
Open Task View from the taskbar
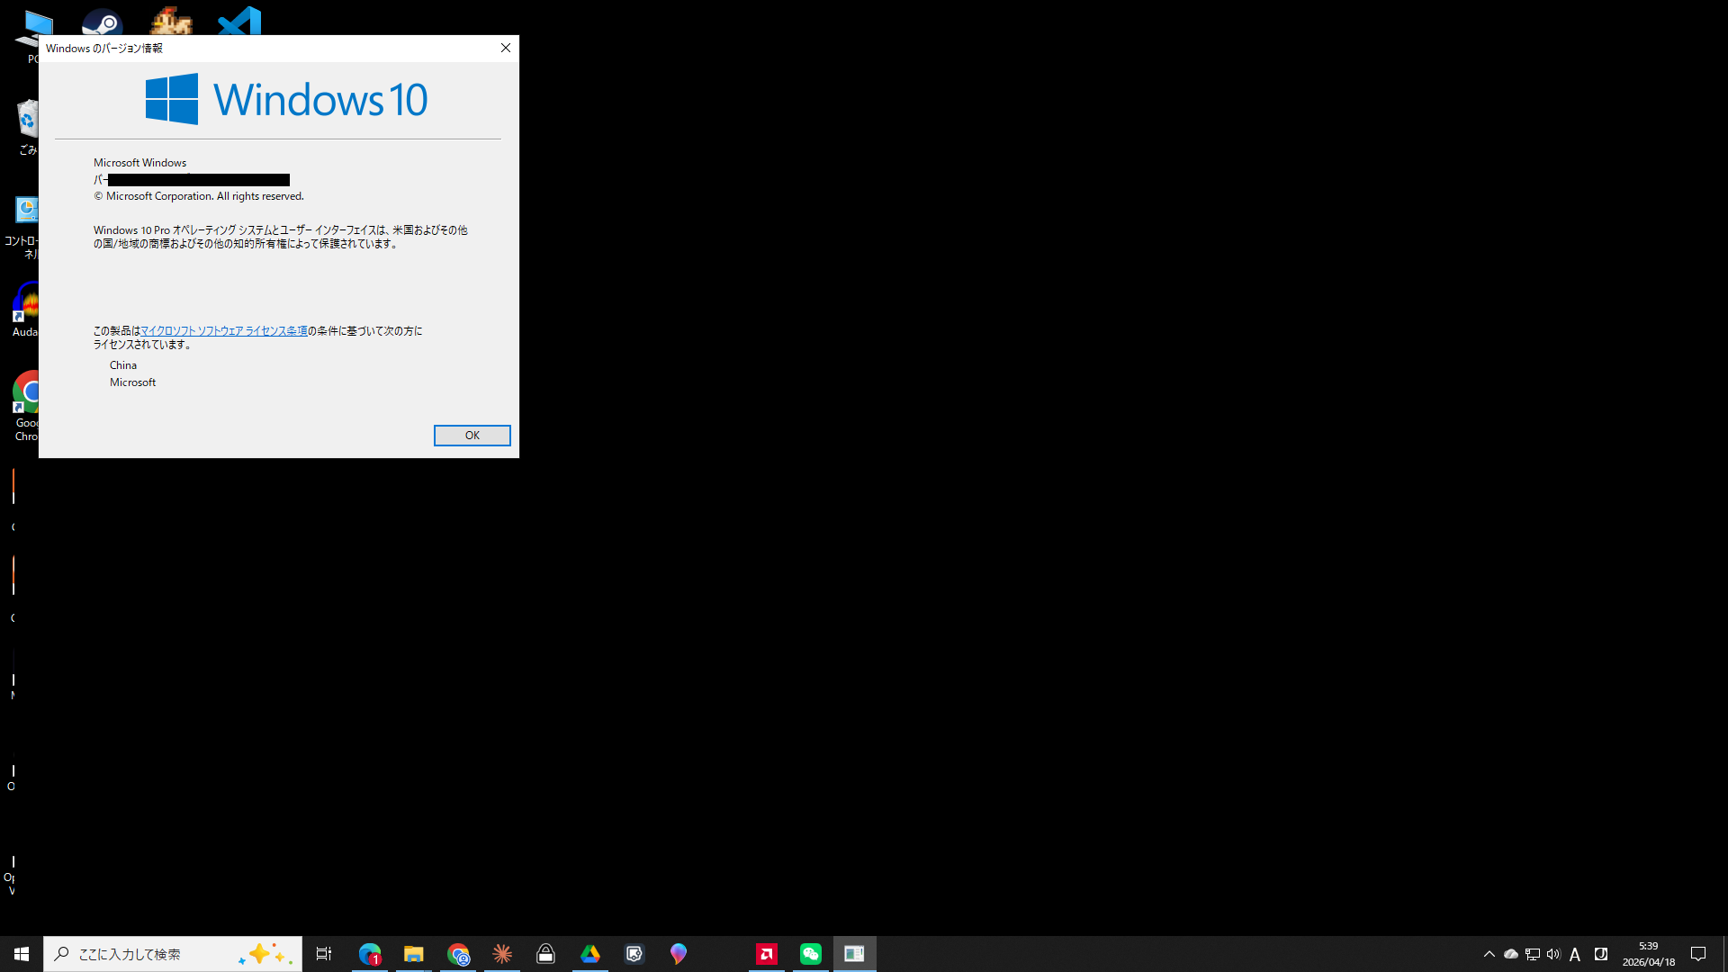(x=324, y=954)
